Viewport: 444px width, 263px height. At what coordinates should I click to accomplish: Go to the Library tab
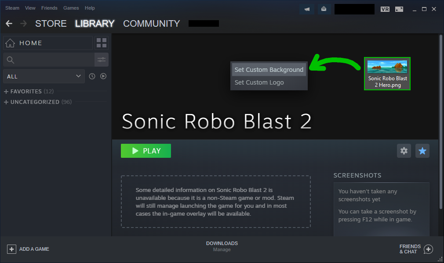click(95, 23)
